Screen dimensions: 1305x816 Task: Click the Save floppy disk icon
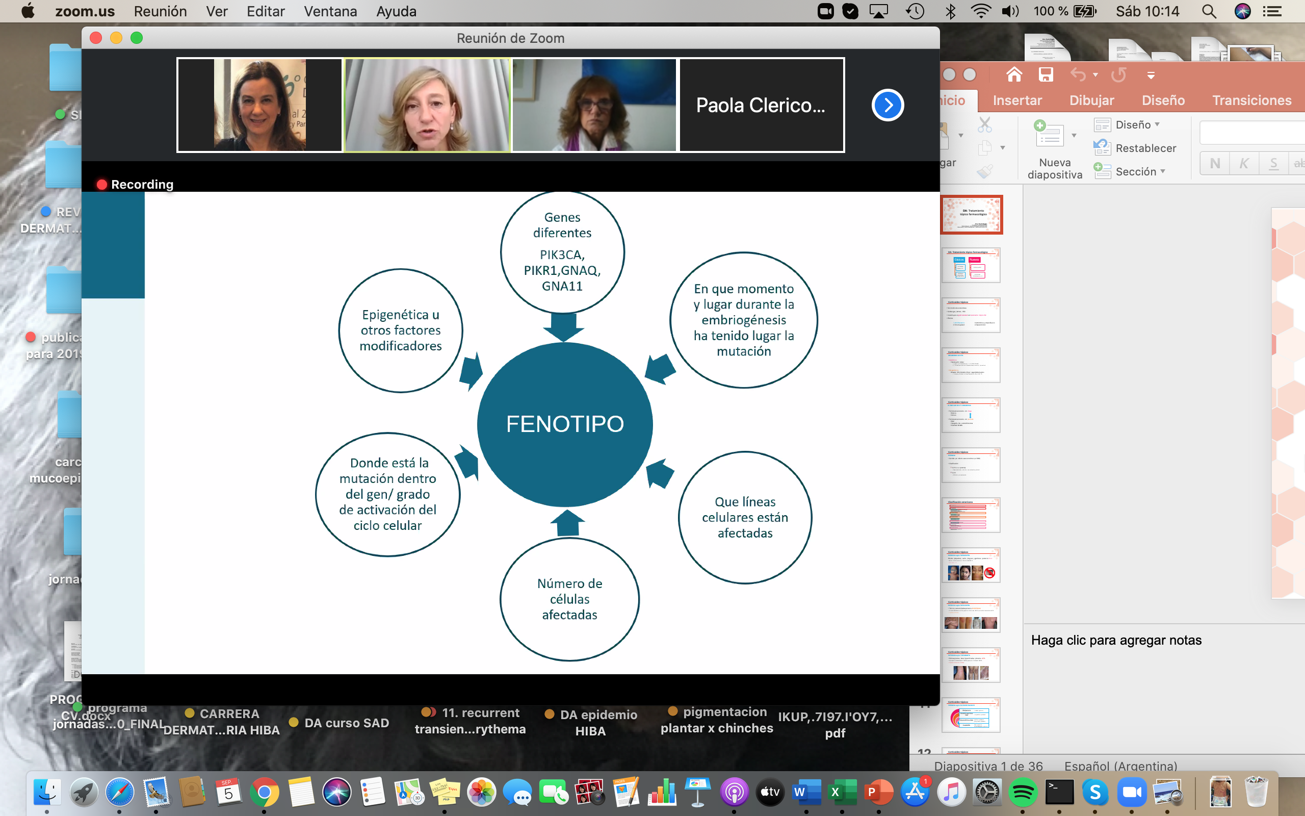pos(1046,74)
